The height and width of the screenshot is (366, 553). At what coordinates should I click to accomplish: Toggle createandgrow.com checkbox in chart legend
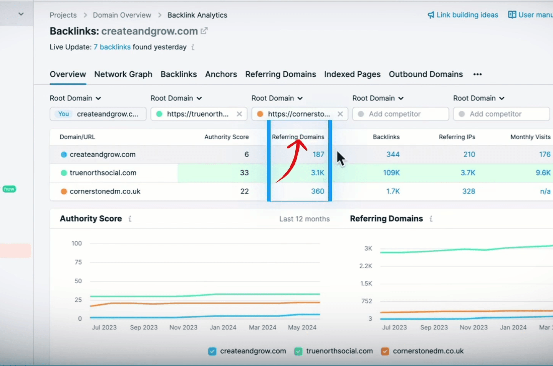tap(212, 351)
